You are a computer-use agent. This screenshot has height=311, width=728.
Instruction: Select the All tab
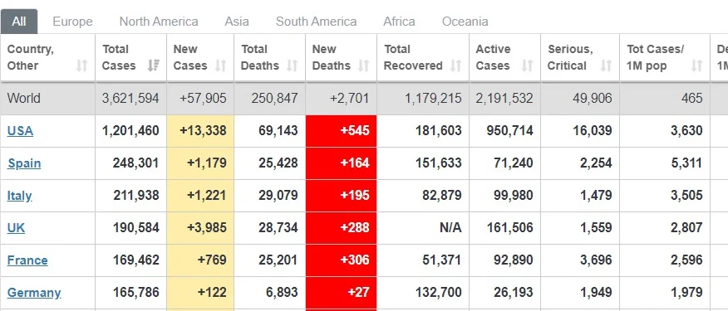[x=19, y=22]
